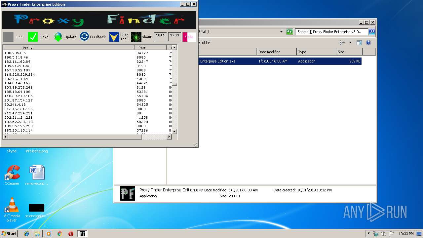Select proxy row 118.69.219.185

tap(87, 96)
